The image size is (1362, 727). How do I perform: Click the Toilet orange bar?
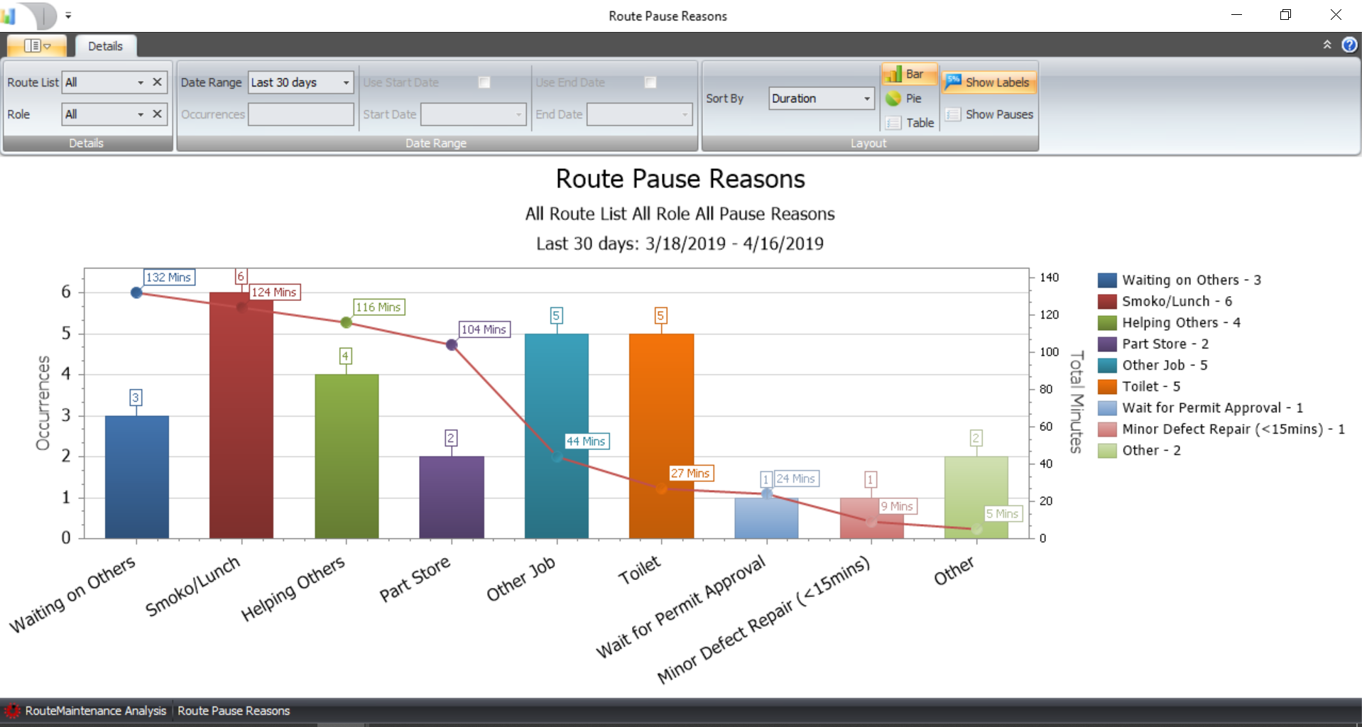pos(661,436)
